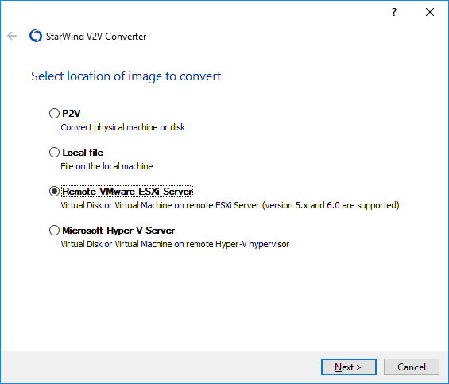449x384 pixels.
Task: Click the remote Hyper-V hypervisor description text
Action: point(175,244)
